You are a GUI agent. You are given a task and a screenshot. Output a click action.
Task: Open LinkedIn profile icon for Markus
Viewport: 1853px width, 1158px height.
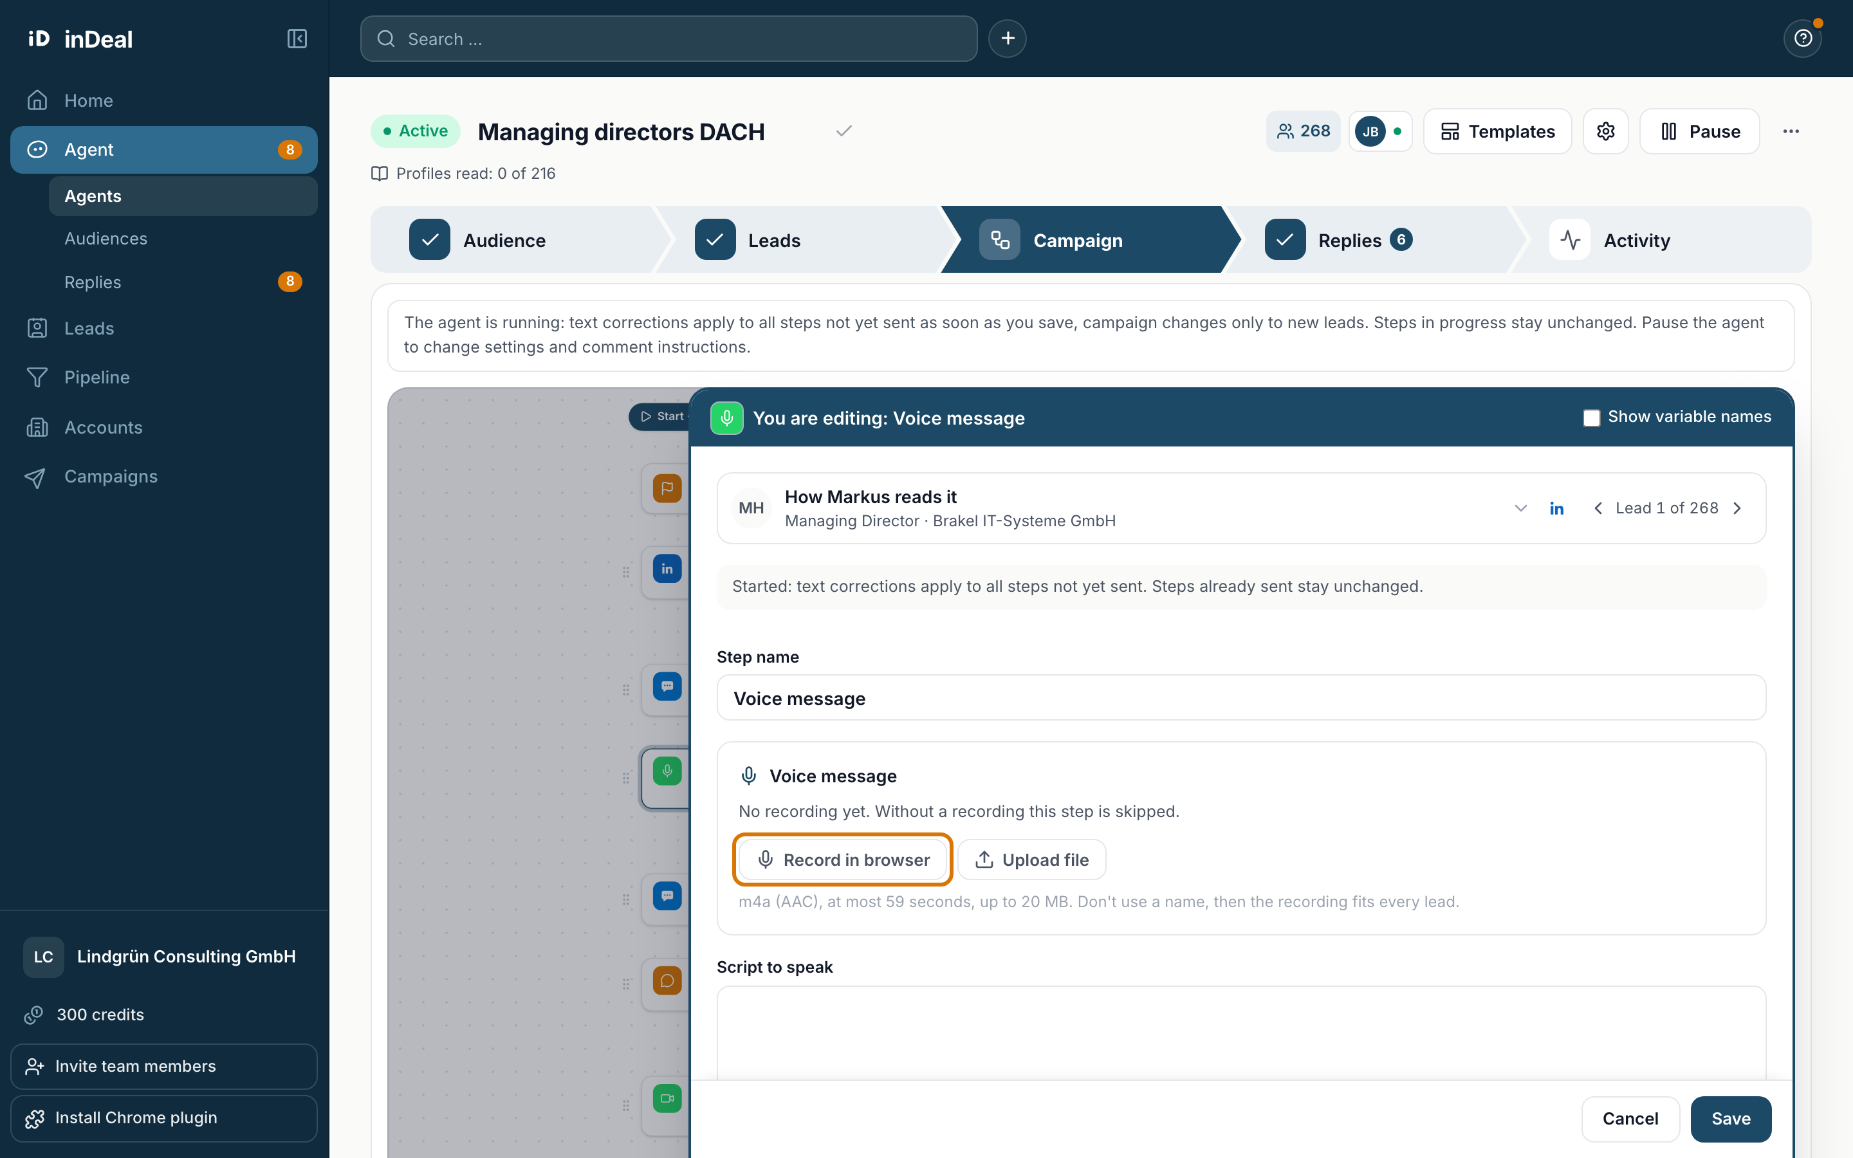click(x=1556, y=508)
